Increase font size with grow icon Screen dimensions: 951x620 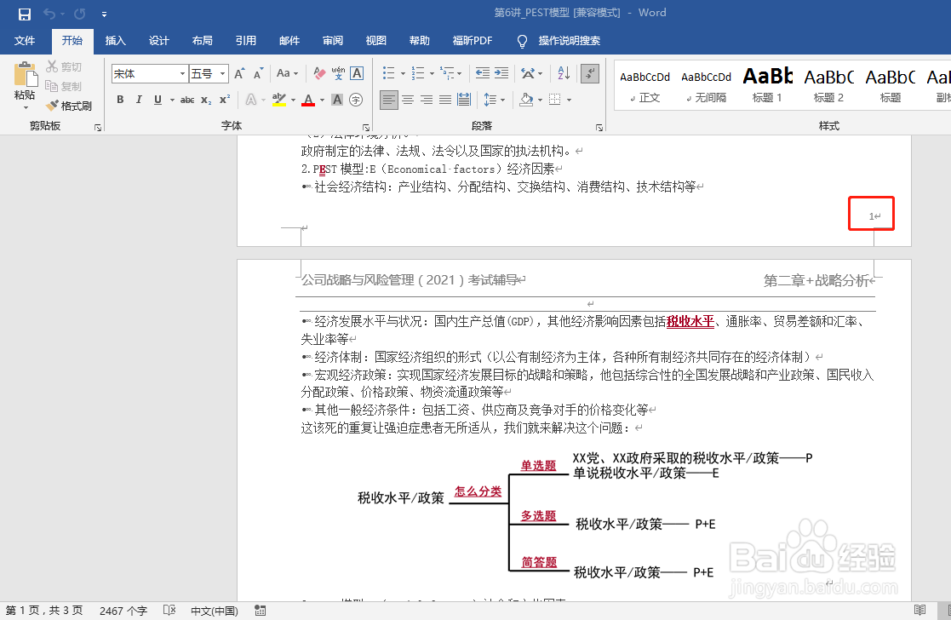pos(239,74)
